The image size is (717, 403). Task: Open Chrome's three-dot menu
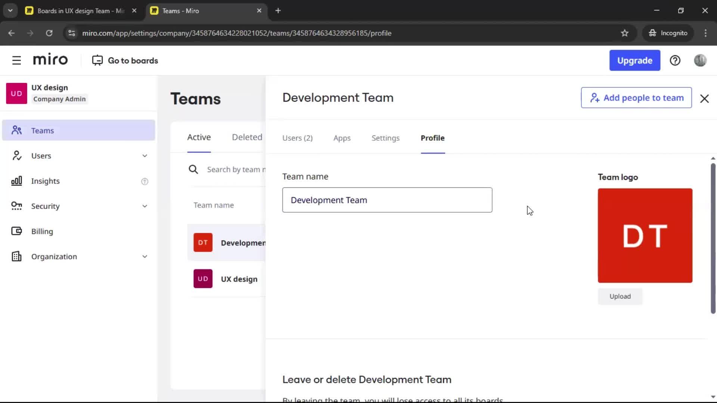click(705, 33)
